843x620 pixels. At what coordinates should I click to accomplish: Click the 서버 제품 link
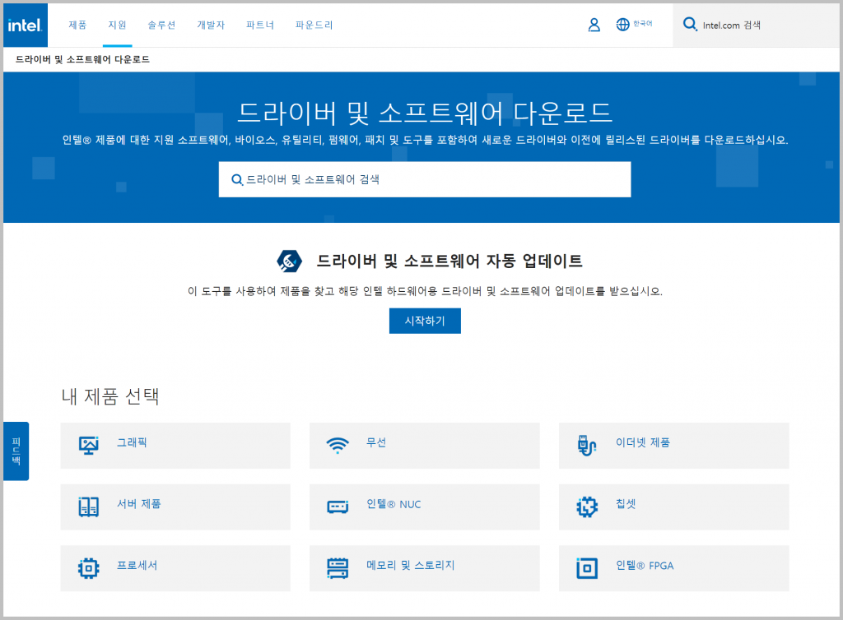tap(139, 504)
